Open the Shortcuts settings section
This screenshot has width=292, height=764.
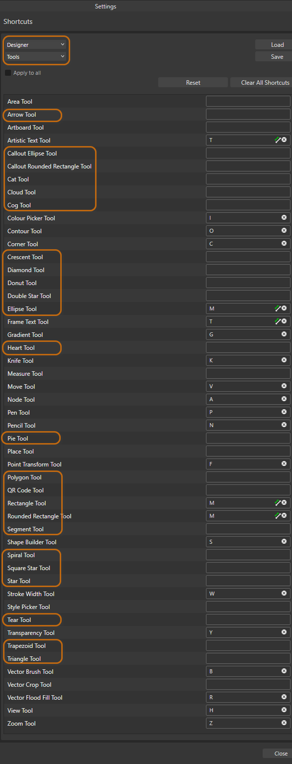pos(18,22)
